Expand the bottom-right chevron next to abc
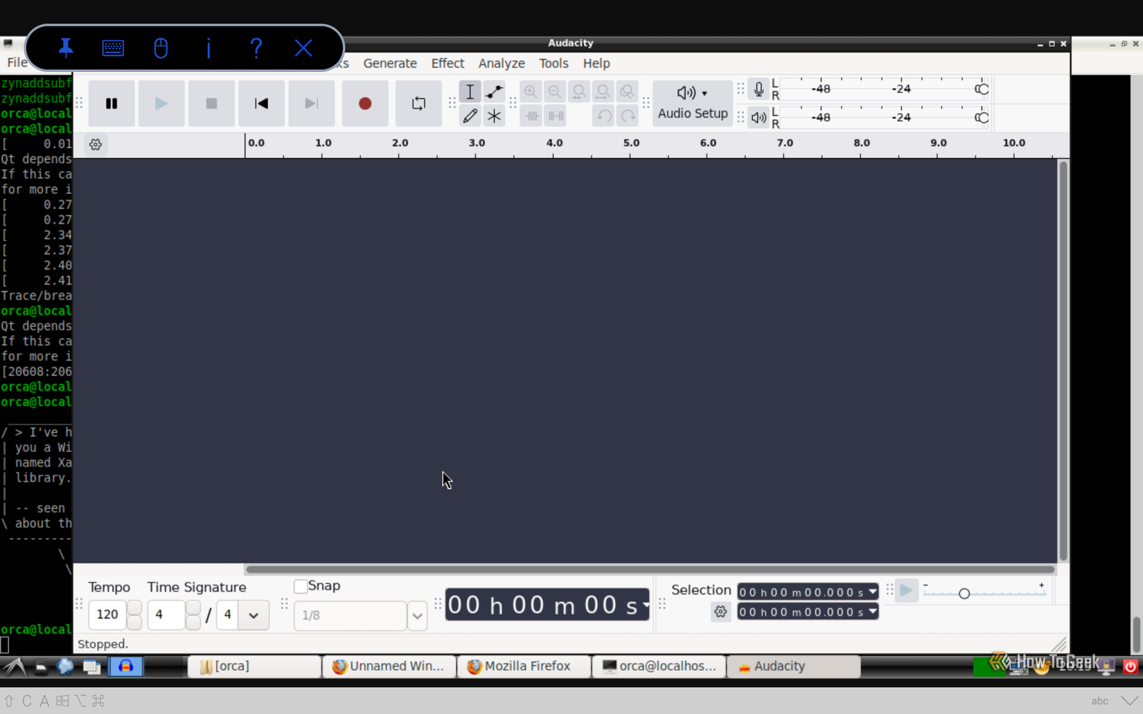 [x=1129, y=701]
